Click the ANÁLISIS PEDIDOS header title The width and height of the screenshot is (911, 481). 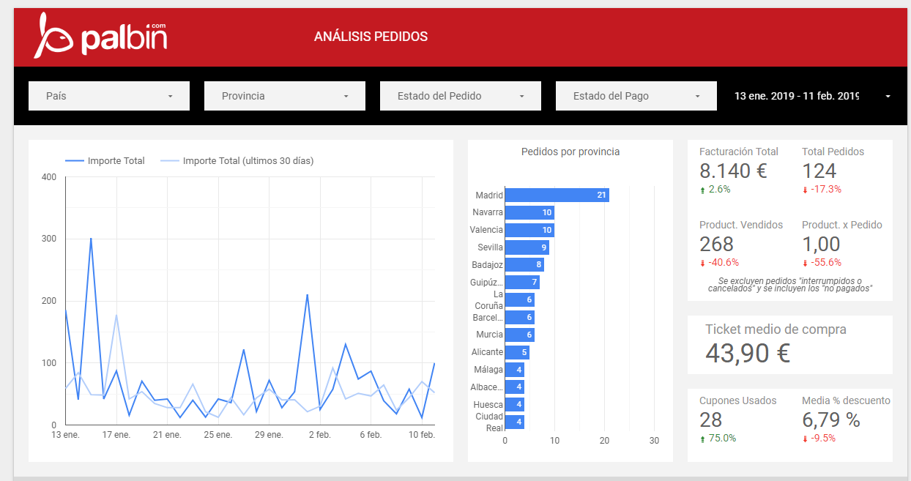[x=371, y=37]
